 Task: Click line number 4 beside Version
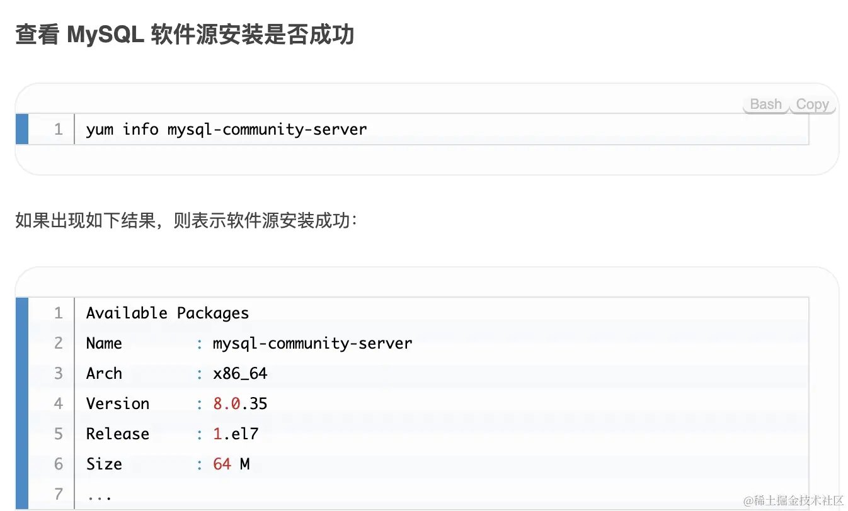[59, 404]
